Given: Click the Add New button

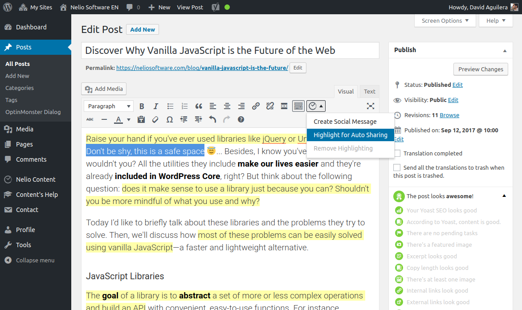Looking at the screenshot, I should tap(143, 29).
